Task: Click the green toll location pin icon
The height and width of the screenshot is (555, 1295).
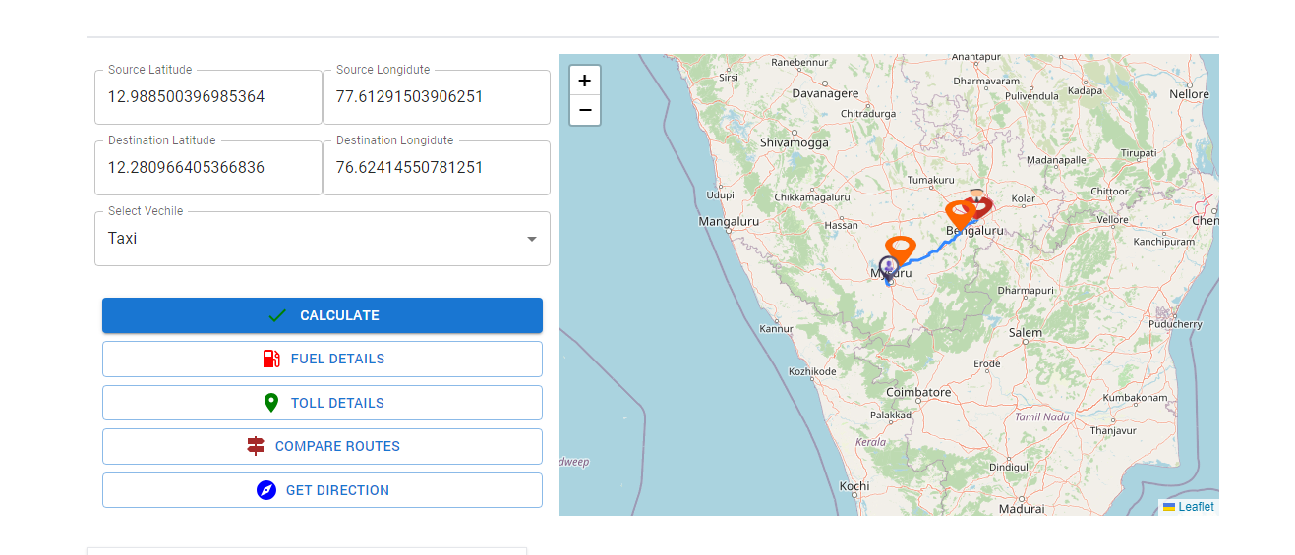Action: click(x=271, y=403)
